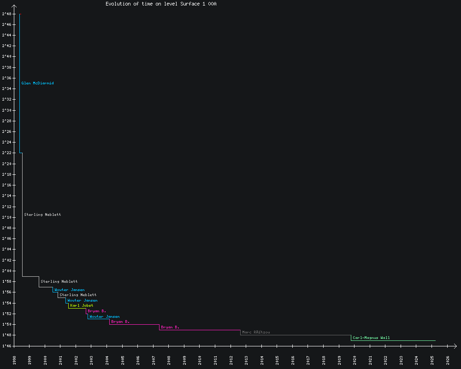The image size is (461, 369).
Task: Click the Karl Jobst record label
Action: 82,305
